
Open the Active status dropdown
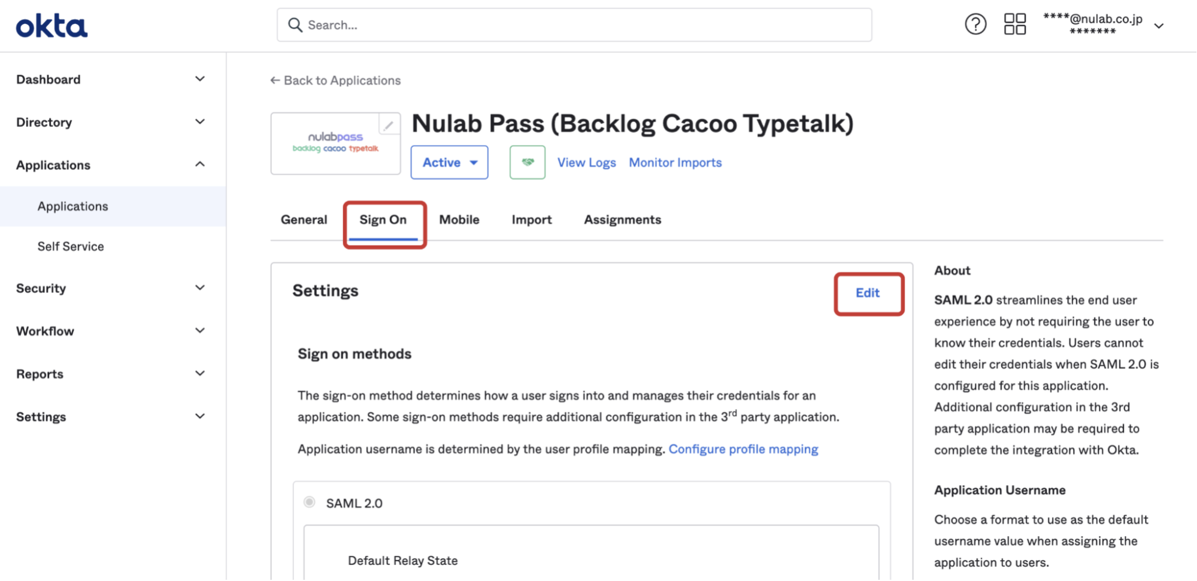449,162
